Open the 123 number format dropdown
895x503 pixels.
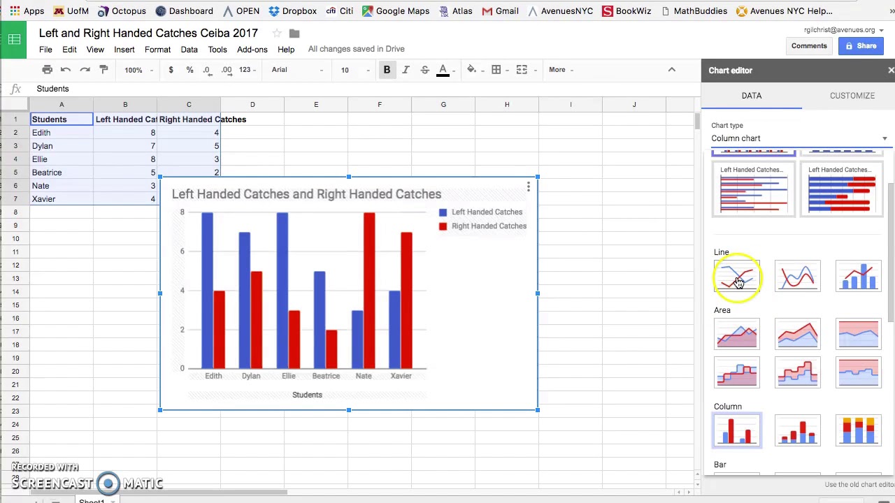coord(248,70)
